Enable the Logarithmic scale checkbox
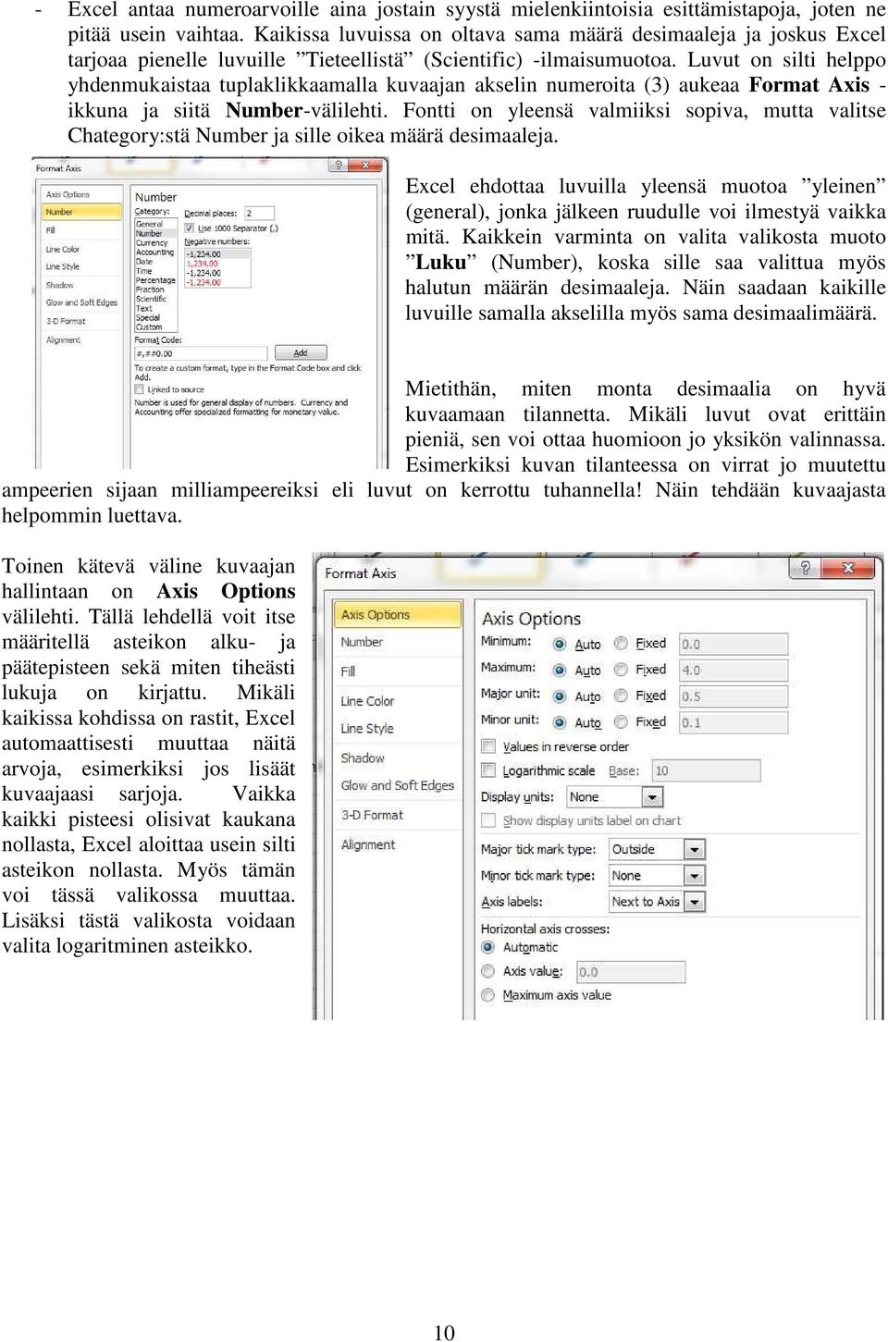This screenshot has height=1342, width=888. (488, 770)
